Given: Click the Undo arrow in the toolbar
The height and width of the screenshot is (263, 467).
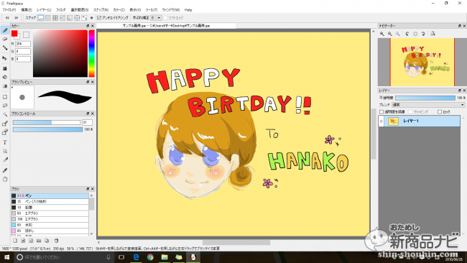Looking at the screenshot, I should (x=7, y=18).
